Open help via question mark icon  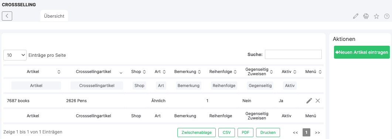pyautogui.click(x=387, y=16)
